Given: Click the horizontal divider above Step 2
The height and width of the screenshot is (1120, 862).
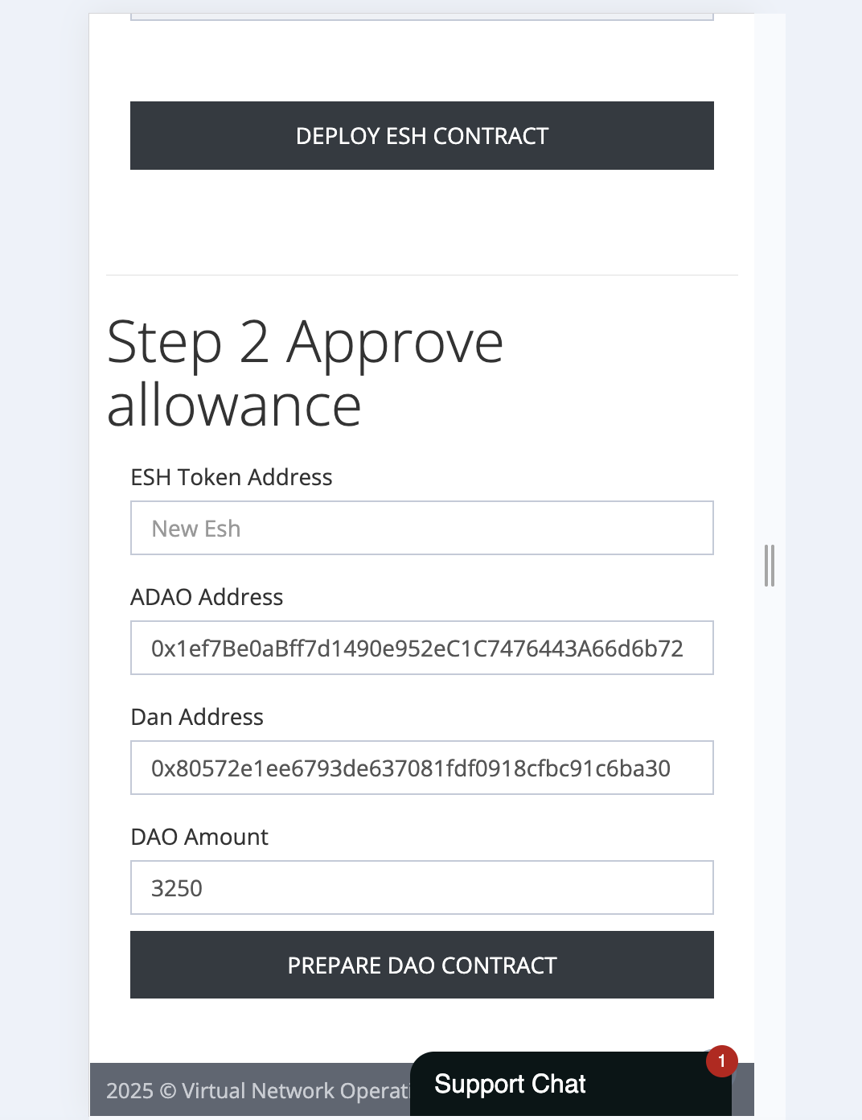Looking at the screenshot, I should 421,275.
